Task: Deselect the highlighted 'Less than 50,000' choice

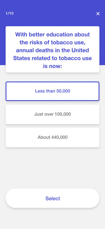Action: 53,91
